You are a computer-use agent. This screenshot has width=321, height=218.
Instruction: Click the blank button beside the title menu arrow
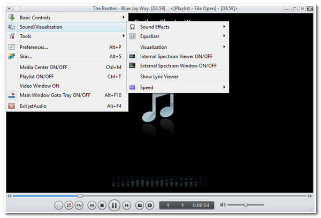coord(17,9)
